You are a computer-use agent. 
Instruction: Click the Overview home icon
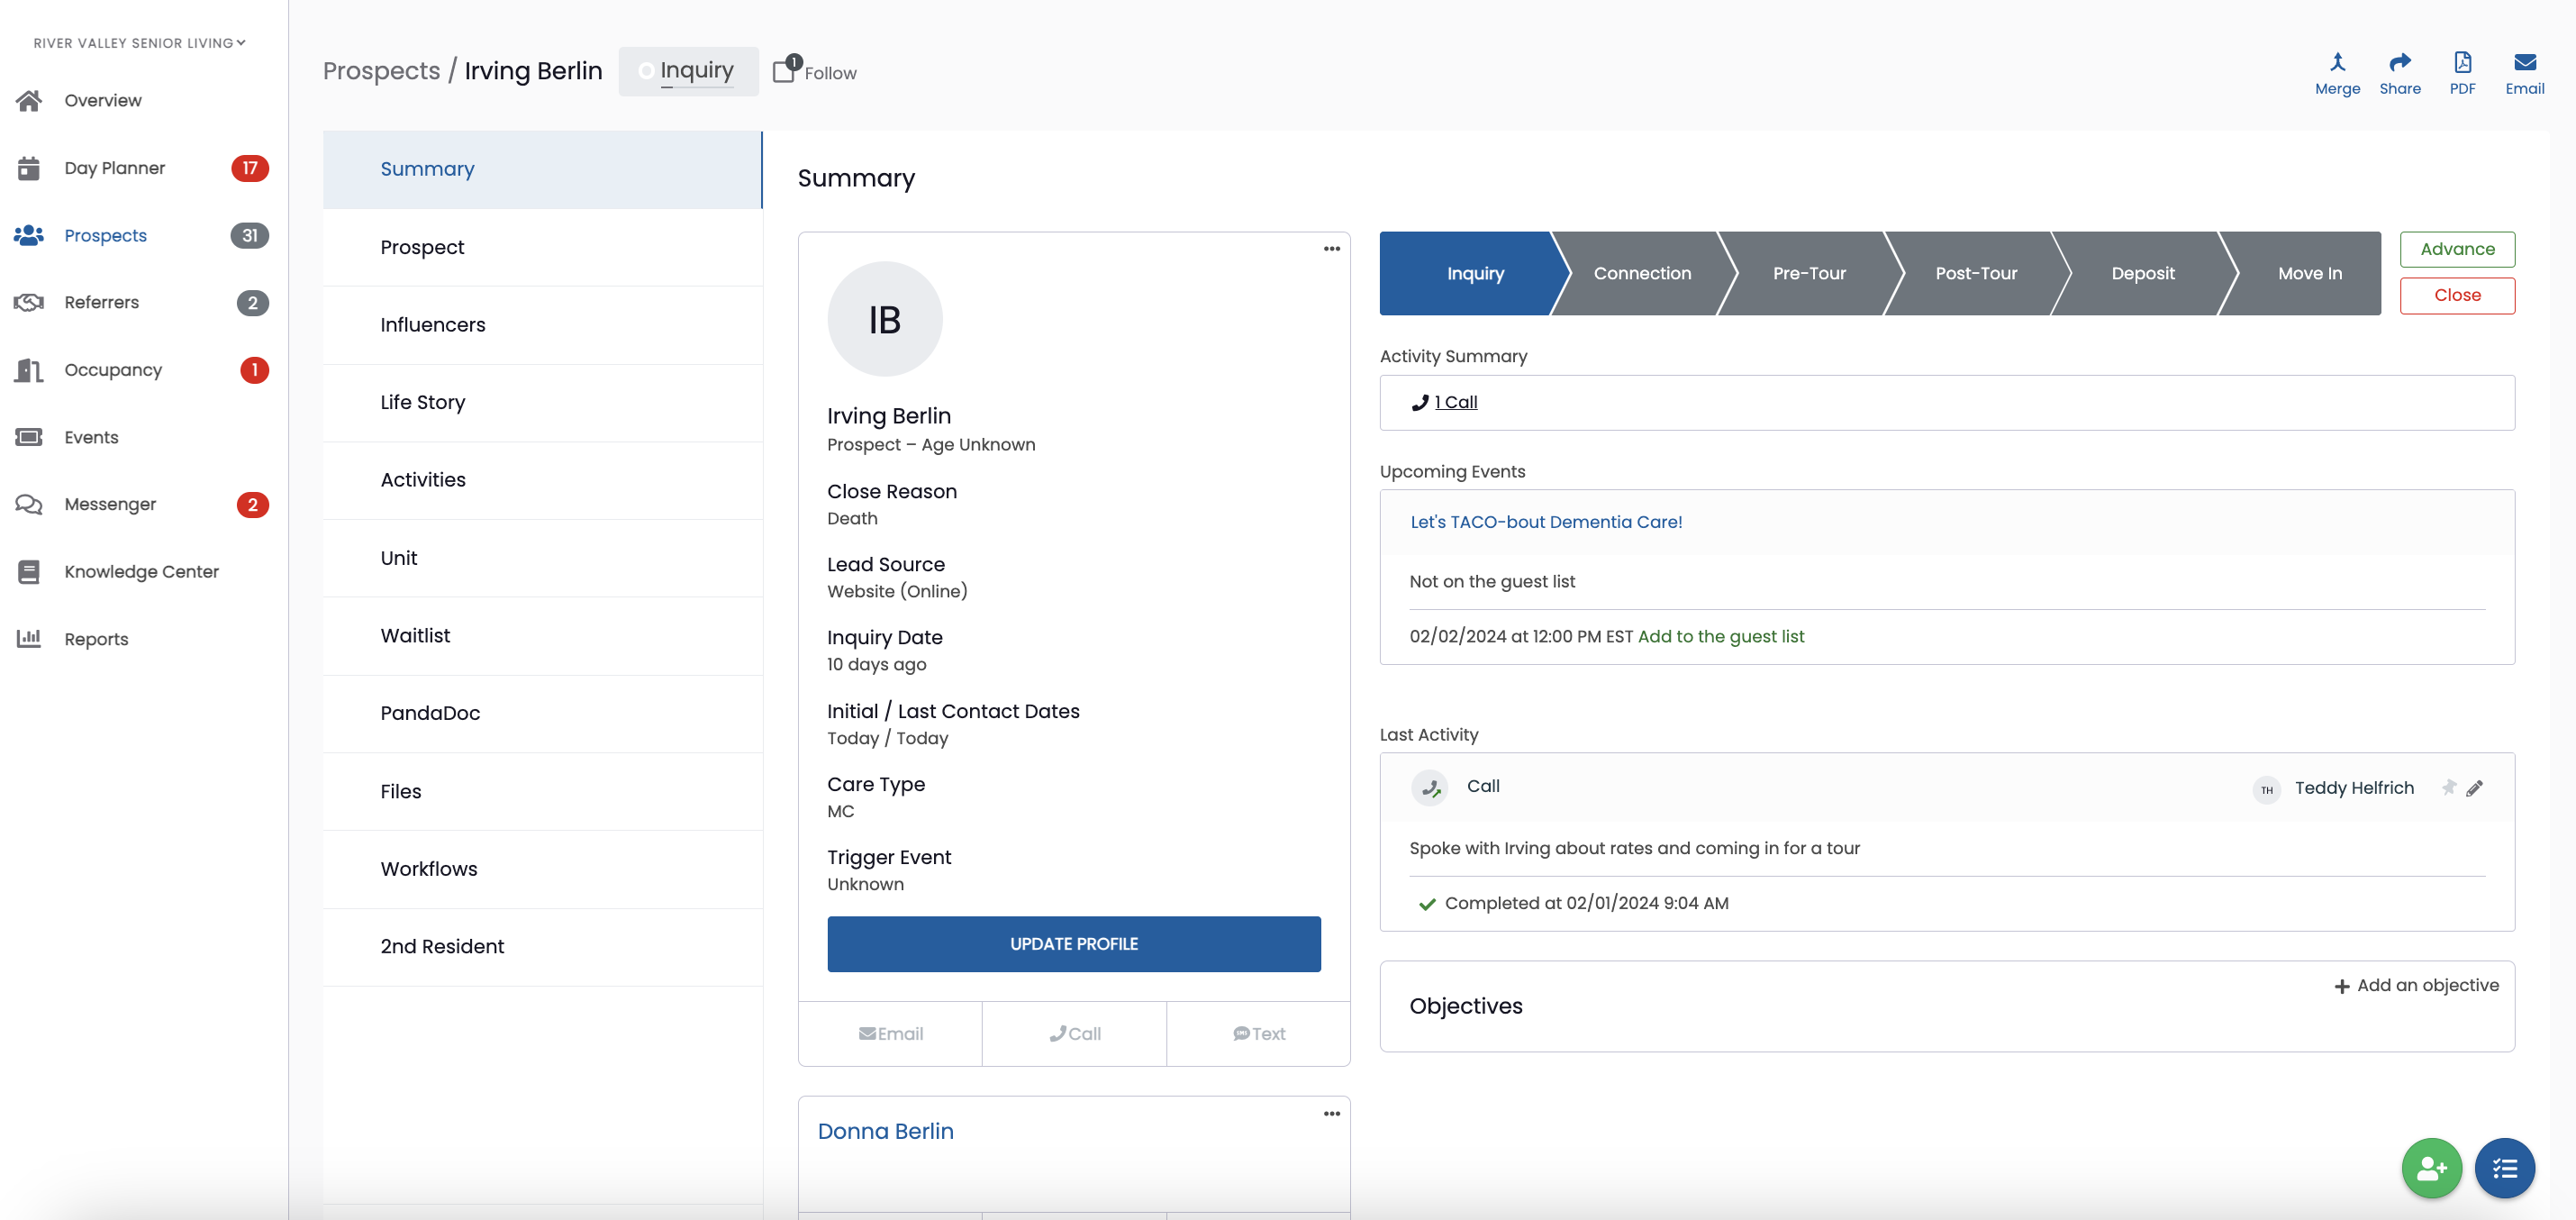pyautogui.click(x=29, y=100)
